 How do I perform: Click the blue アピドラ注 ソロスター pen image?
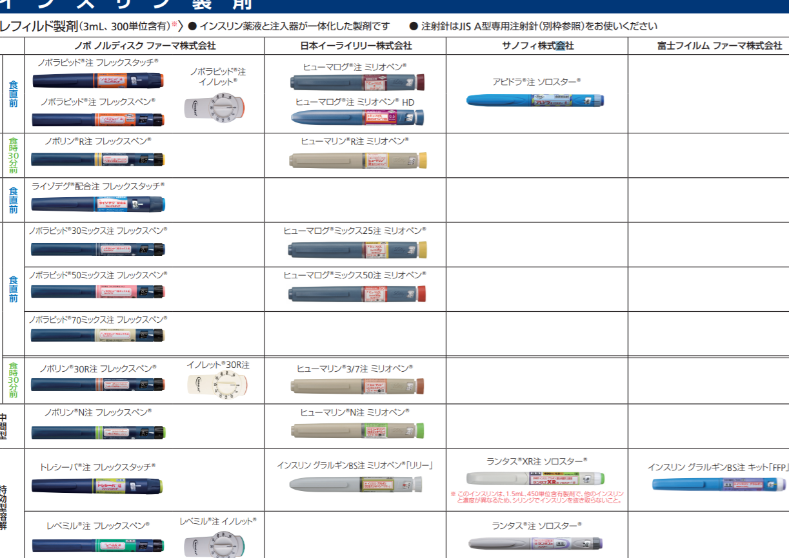tap(535, 101)
